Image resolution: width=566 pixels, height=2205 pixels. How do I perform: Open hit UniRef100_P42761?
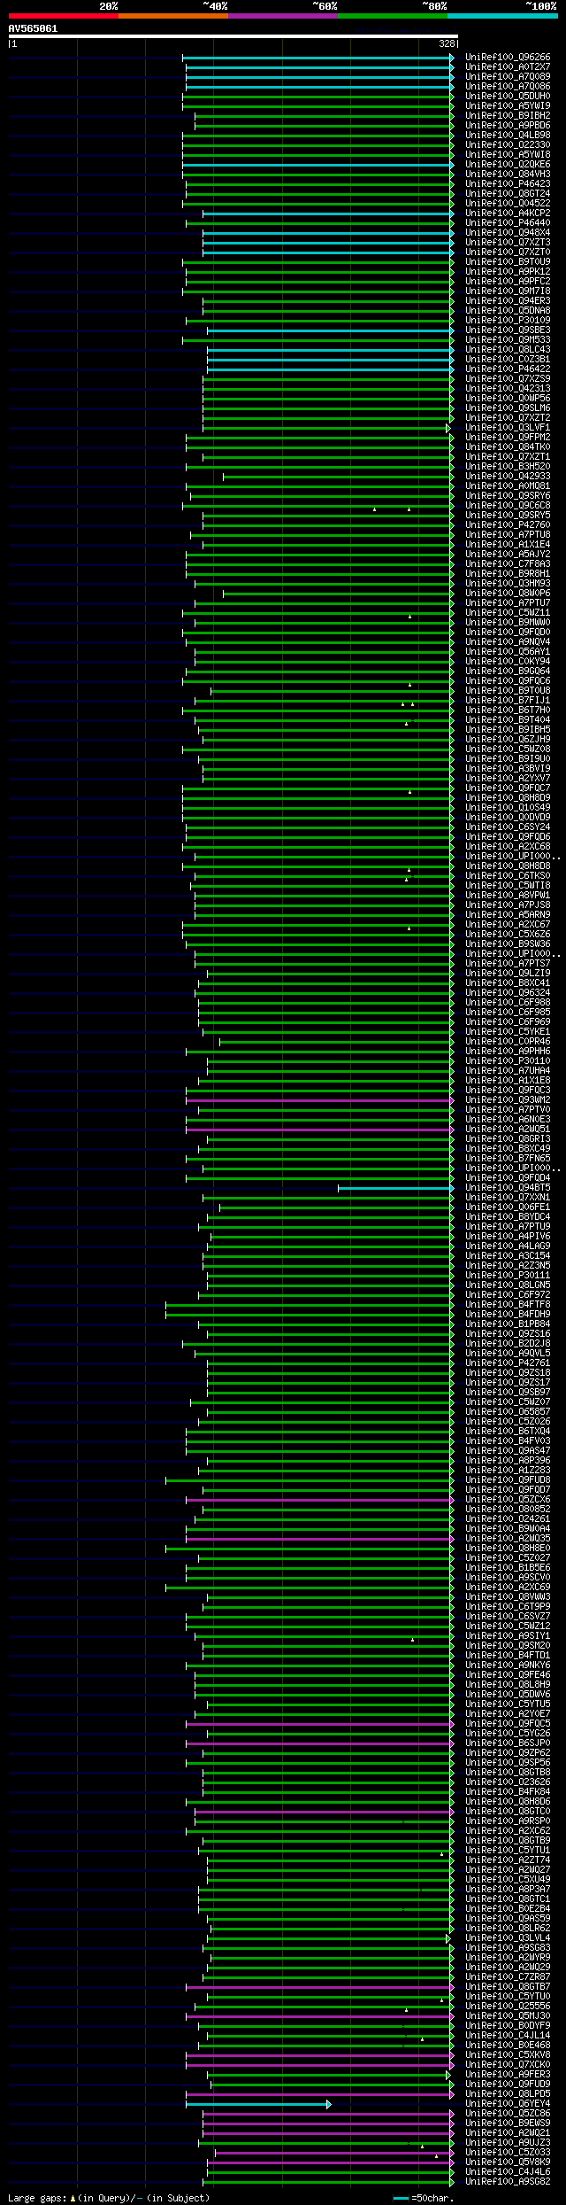(x=508, y=1363)
